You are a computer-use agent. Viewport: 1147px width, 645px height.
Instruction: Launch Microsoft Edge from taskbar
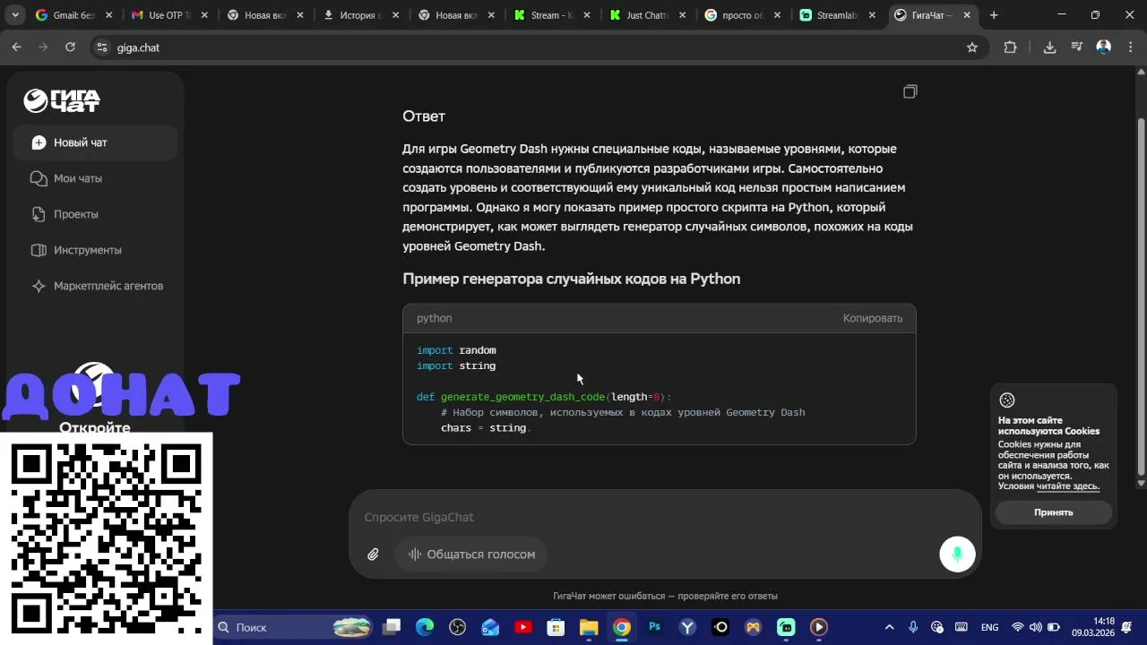(425, 627)
